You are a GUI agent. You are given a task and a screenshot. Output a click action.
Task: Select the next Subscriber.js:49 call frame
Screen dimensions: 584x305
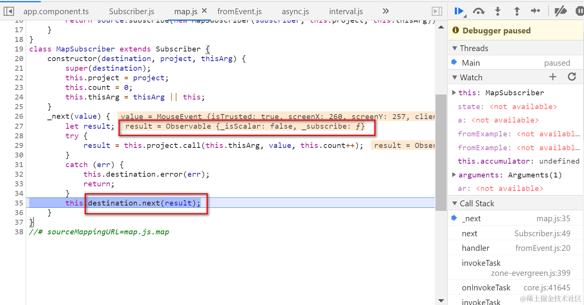click(516, 233)
